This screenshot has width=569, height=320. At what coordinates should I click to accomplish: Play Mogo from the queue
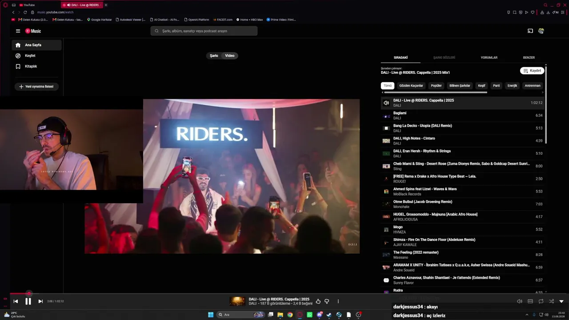click(462, 229)
